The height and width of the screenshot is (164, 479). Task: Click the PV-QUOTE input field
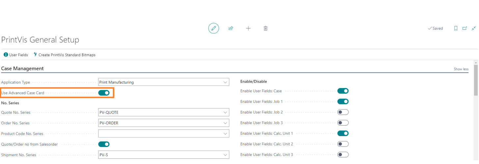click(x=163, y=112)
